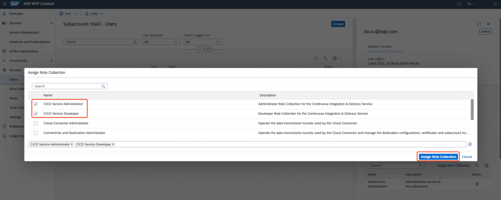This screenshot has width=501, height=200.
Task: Open the hamburger navigation menu
Action: click(x=4, y=4)
